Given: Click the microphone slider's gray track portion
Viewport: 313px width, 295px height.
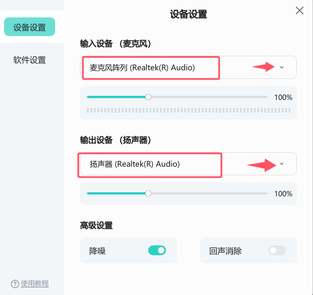Looking at the screenshot, I should click(x=209, y=97).
